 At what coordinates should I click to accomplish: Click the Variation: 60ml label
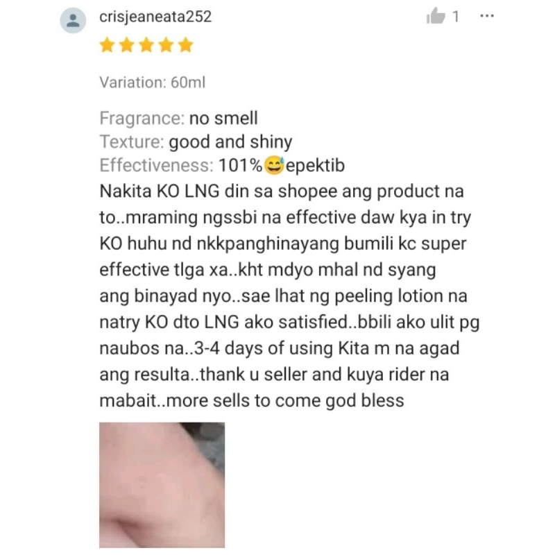click(152, 83)
